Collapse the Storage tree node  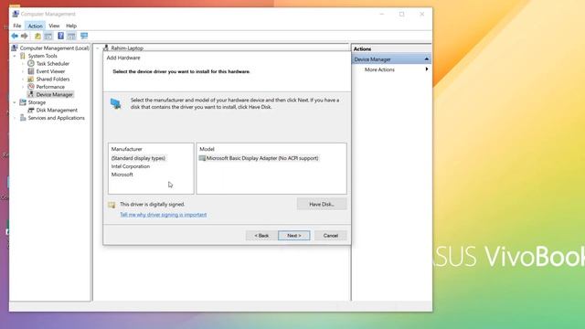pyautogui.click(x=15, y=102)
